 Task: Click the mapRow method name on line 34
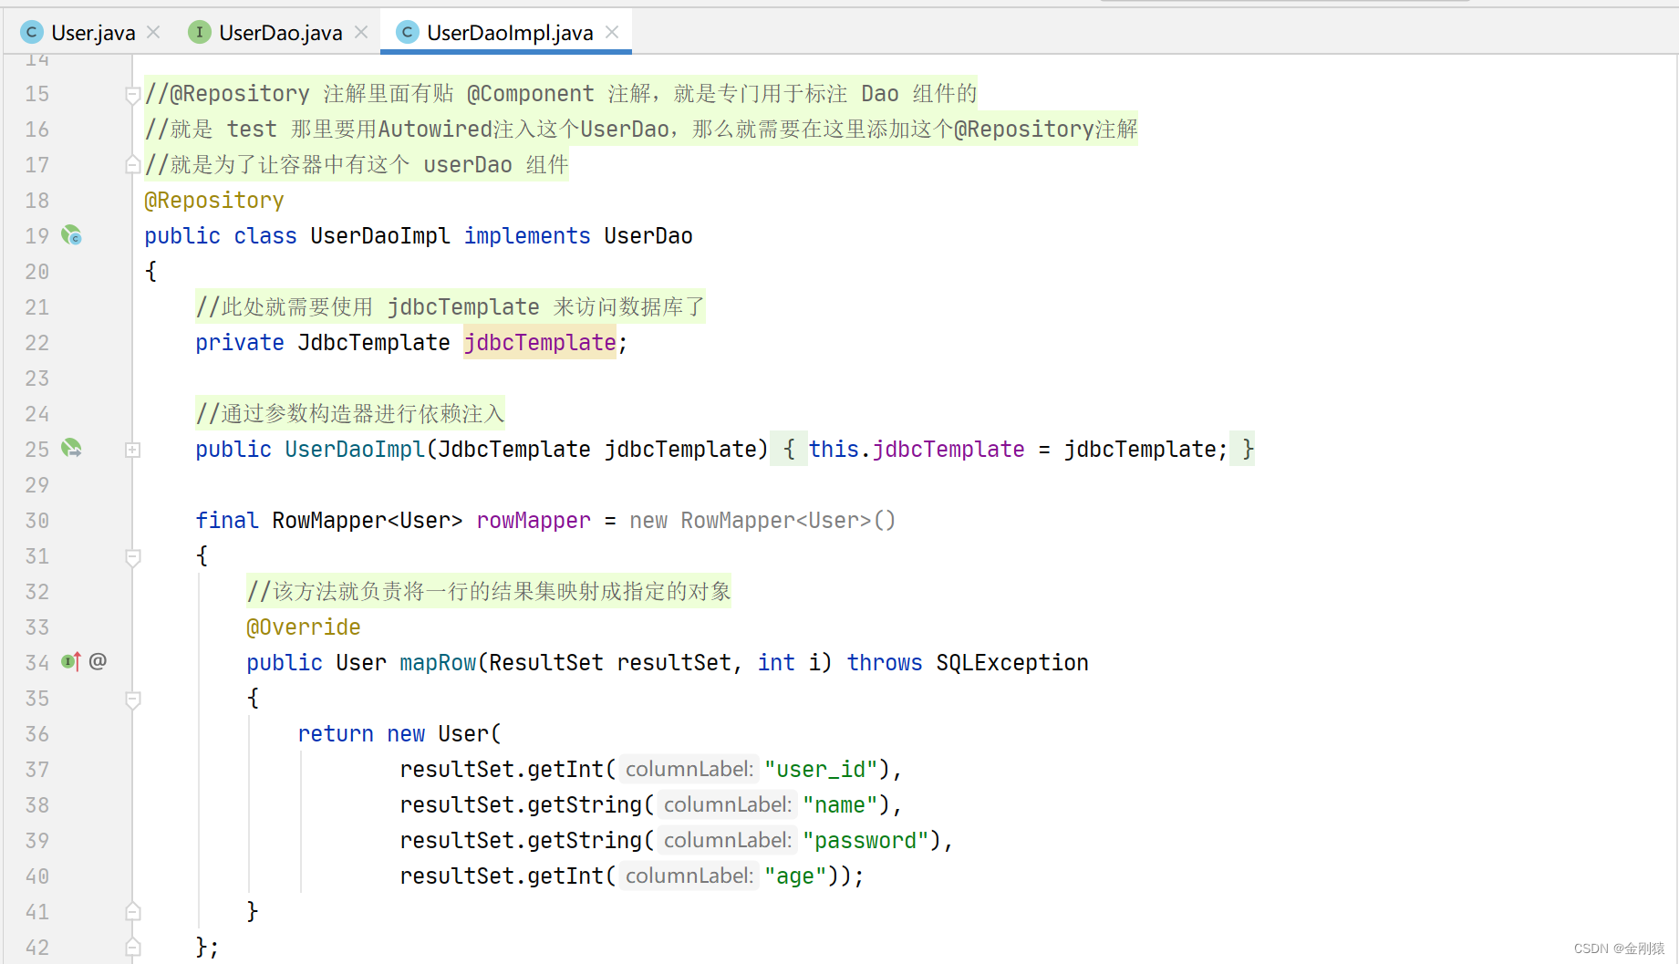click(438, 663)
